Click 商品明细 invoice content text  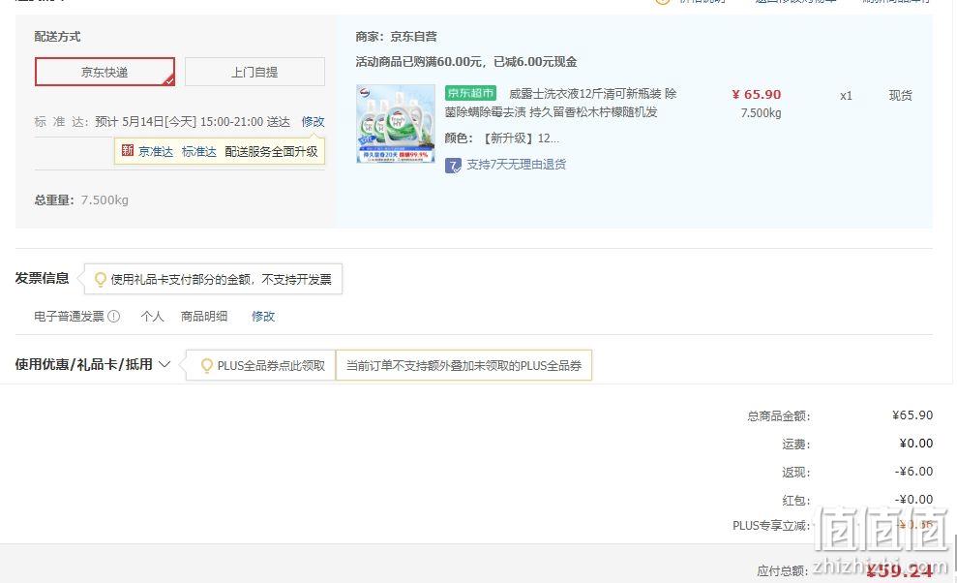click(204, 316)
